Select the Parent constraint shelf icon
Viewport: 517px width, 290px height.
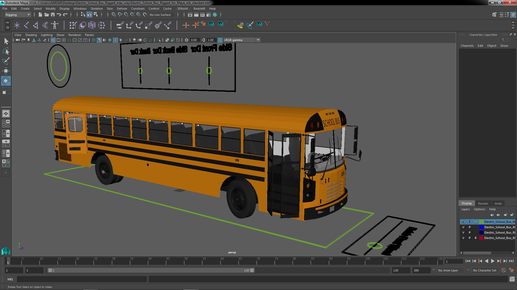pyautogui.click(x=120, y=25)
